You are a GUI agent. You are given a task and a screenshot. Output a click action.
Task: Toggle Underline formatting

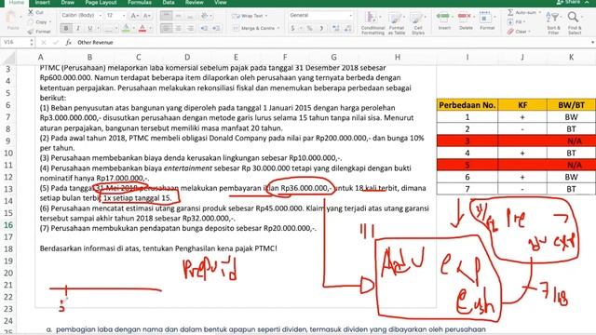(x=90, y=29)
